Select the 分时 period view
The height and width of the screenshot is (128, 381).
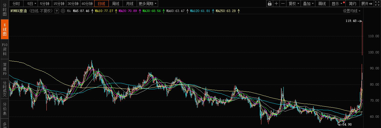16,4
